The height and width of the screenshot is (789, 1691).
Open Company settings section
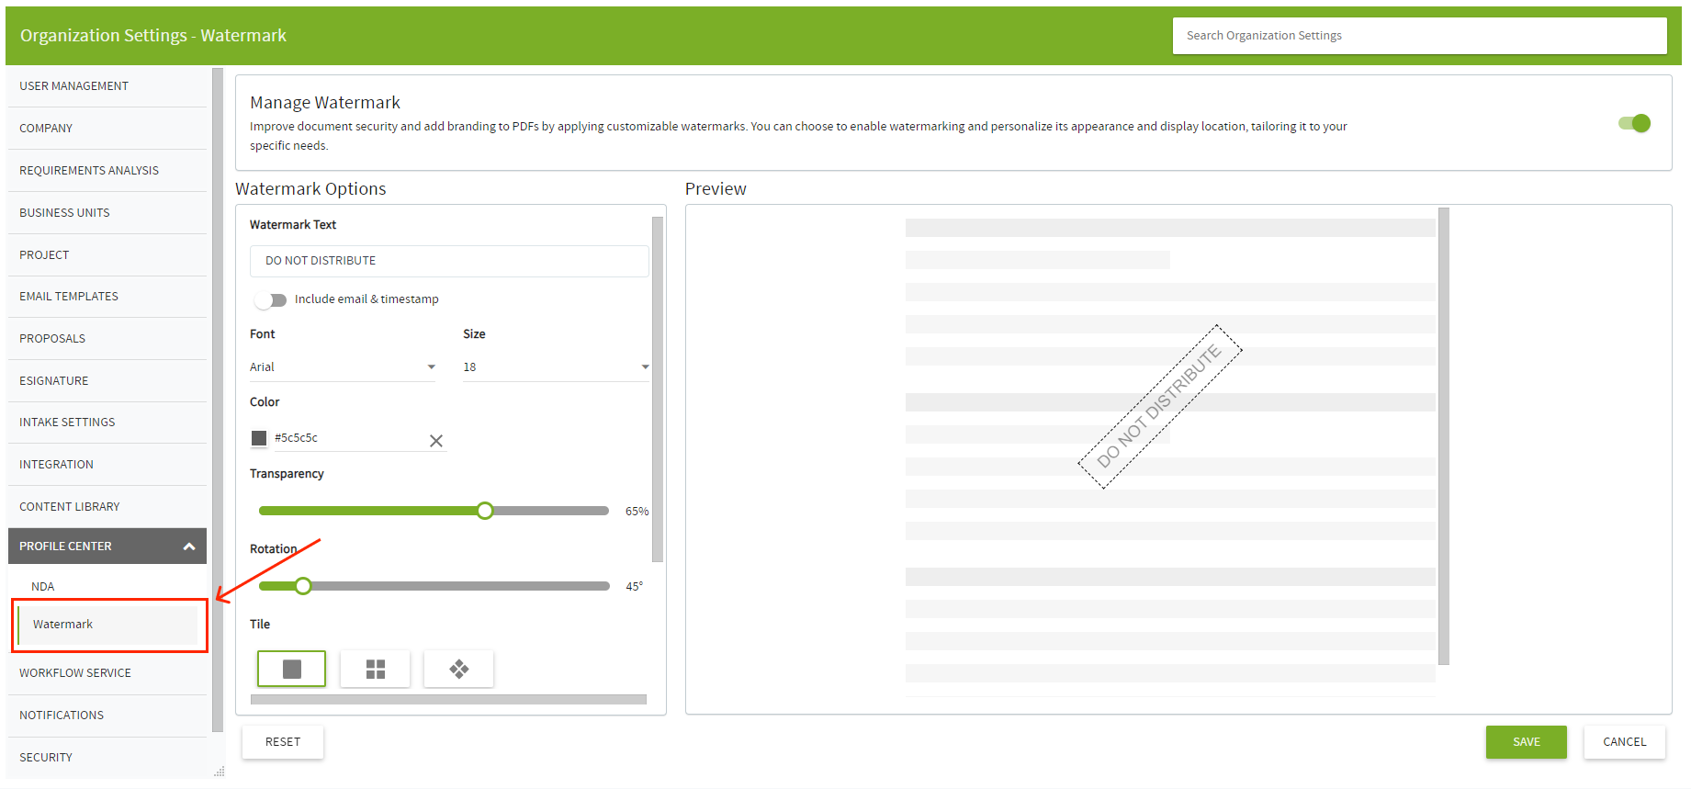(x=107, y=129)
